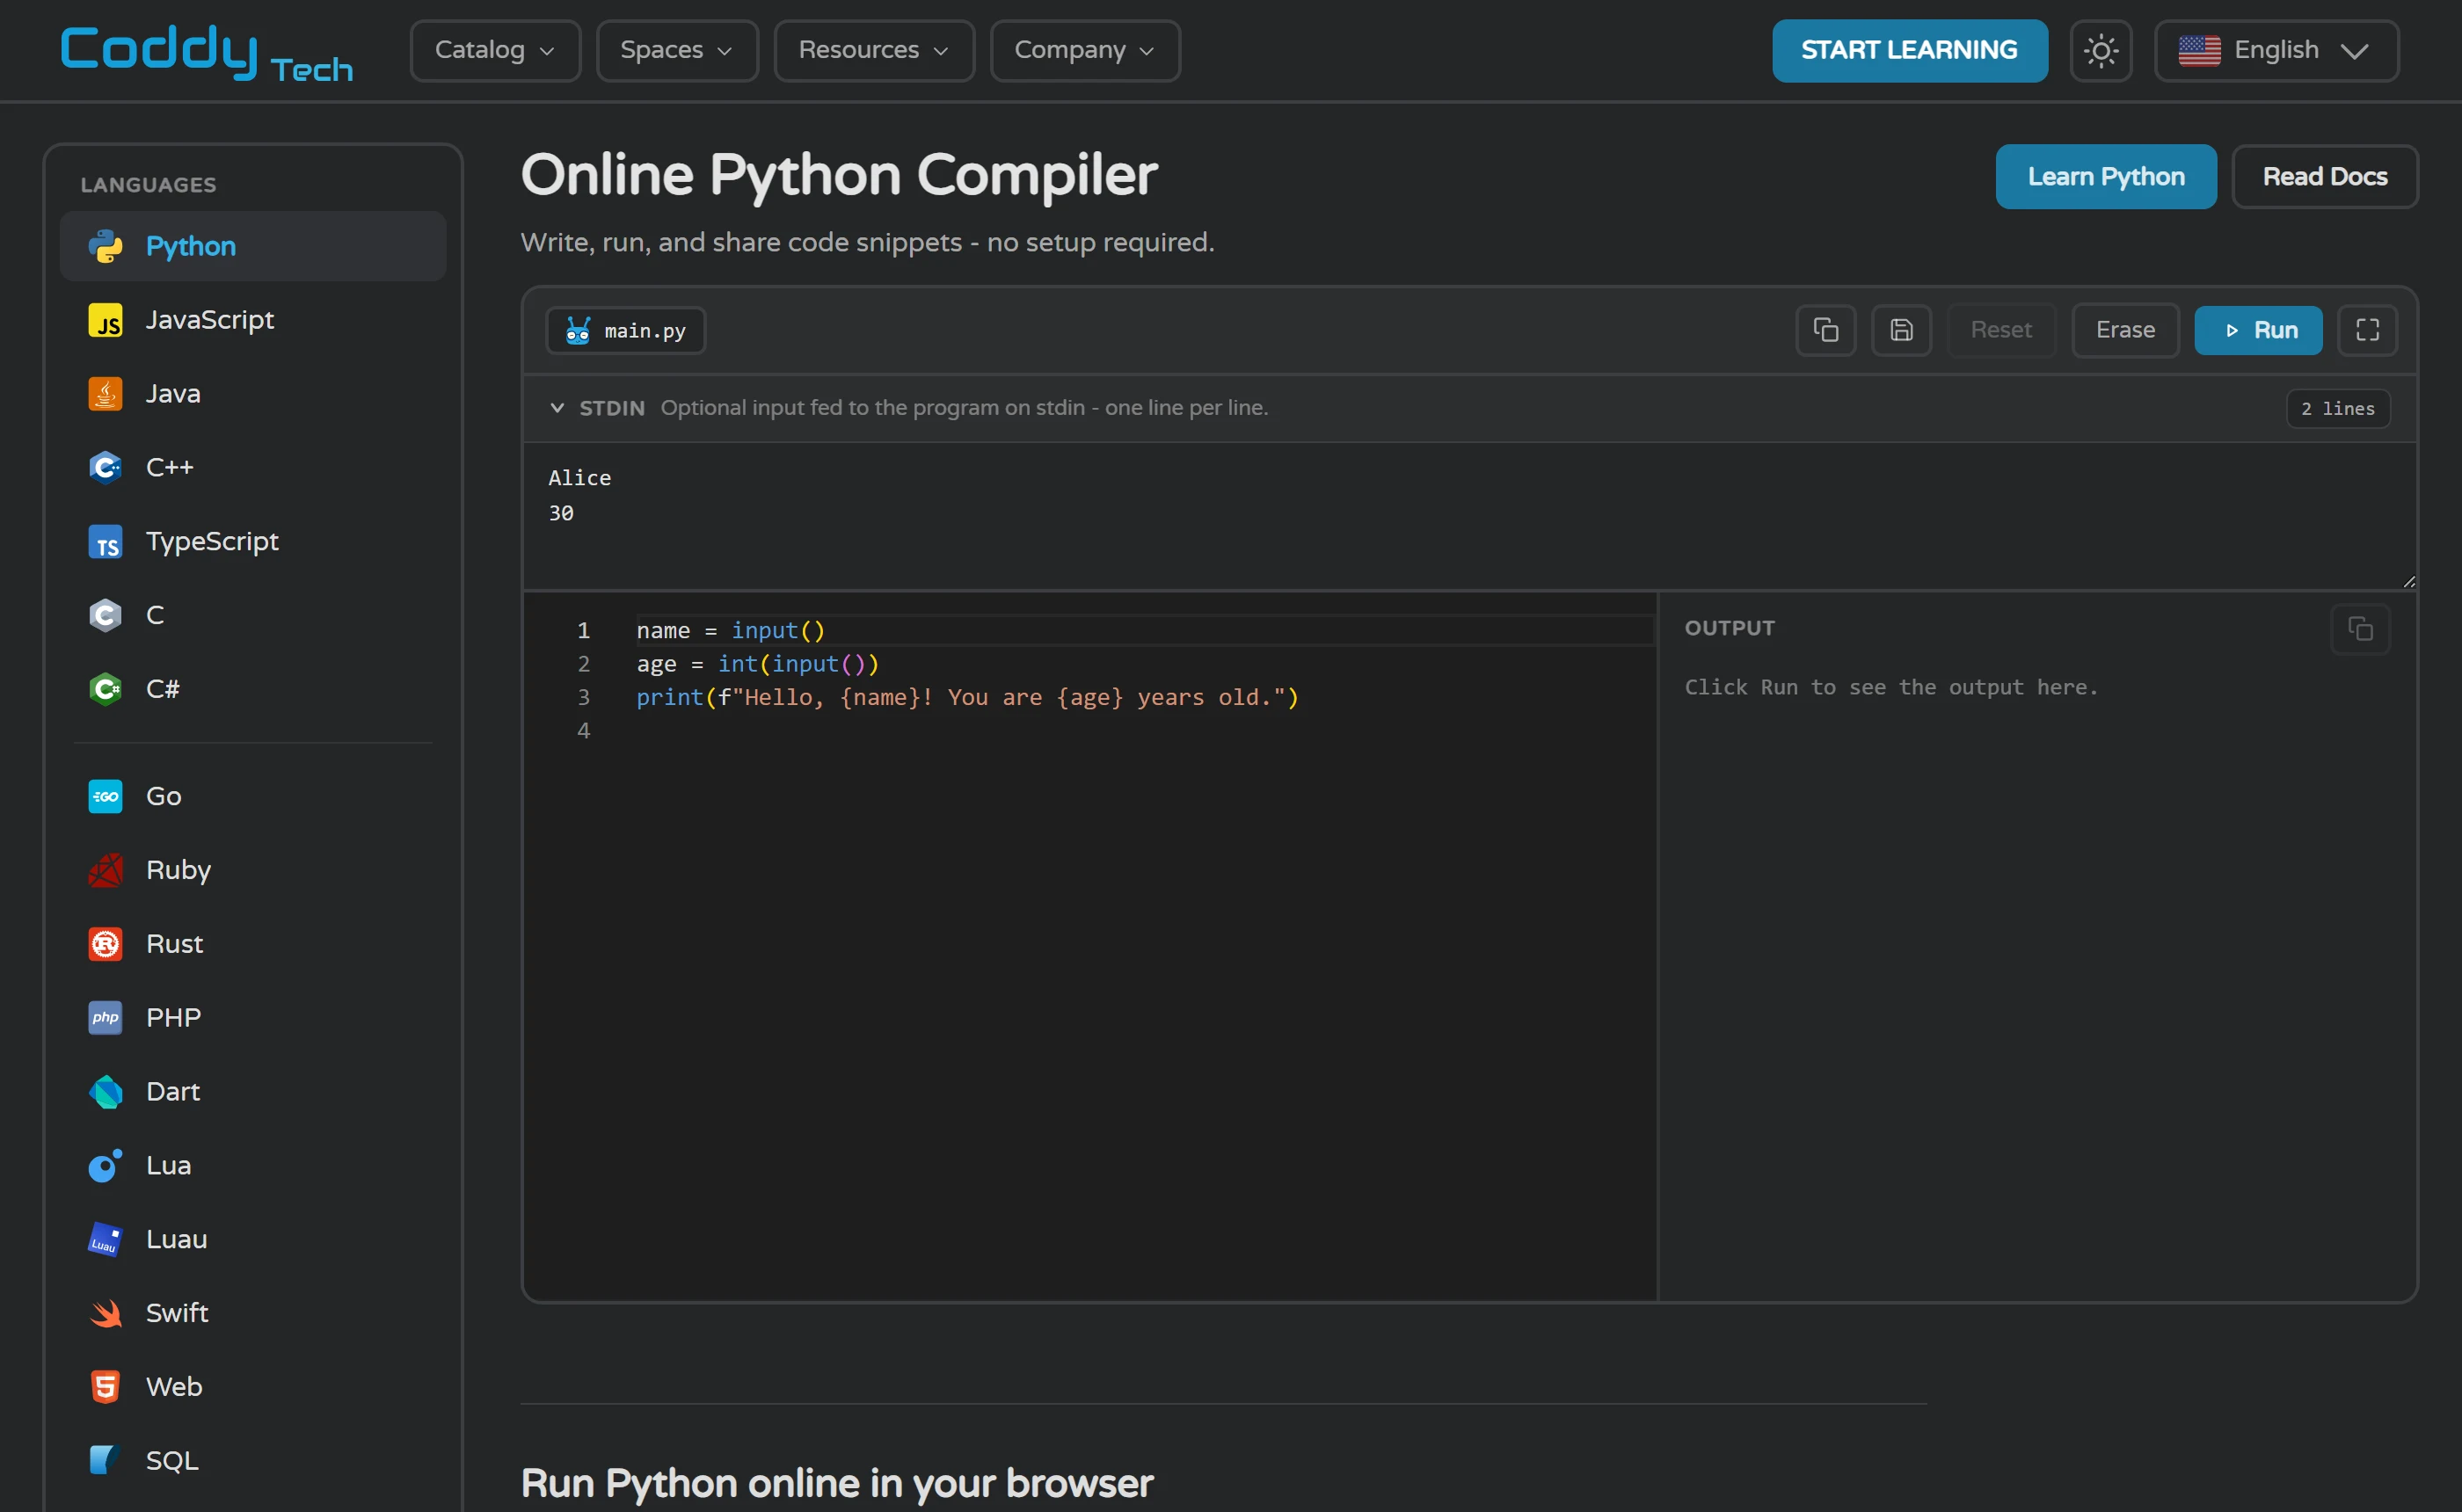Select the C# language icon
Screen dimensions: 2462x1512
pos(105,689)
